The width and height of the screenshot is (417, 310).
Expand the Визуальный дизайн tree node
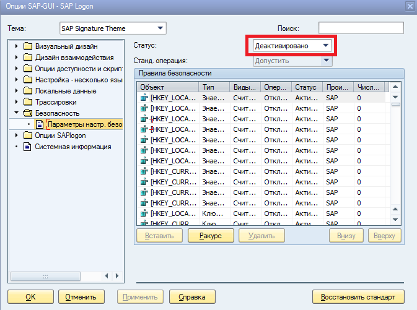pyautogui.click(x=17, y=46)
